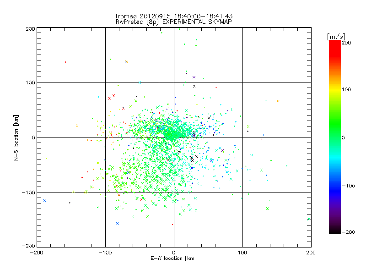Click the plot title 'Tromsø 20120915 18:40:00-18:41:43'

coord(173,16)
